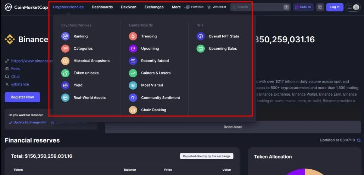
Task: Click the Upcoming Sales calendar icon
Action: pyautogui.click(x=201, y=49)
